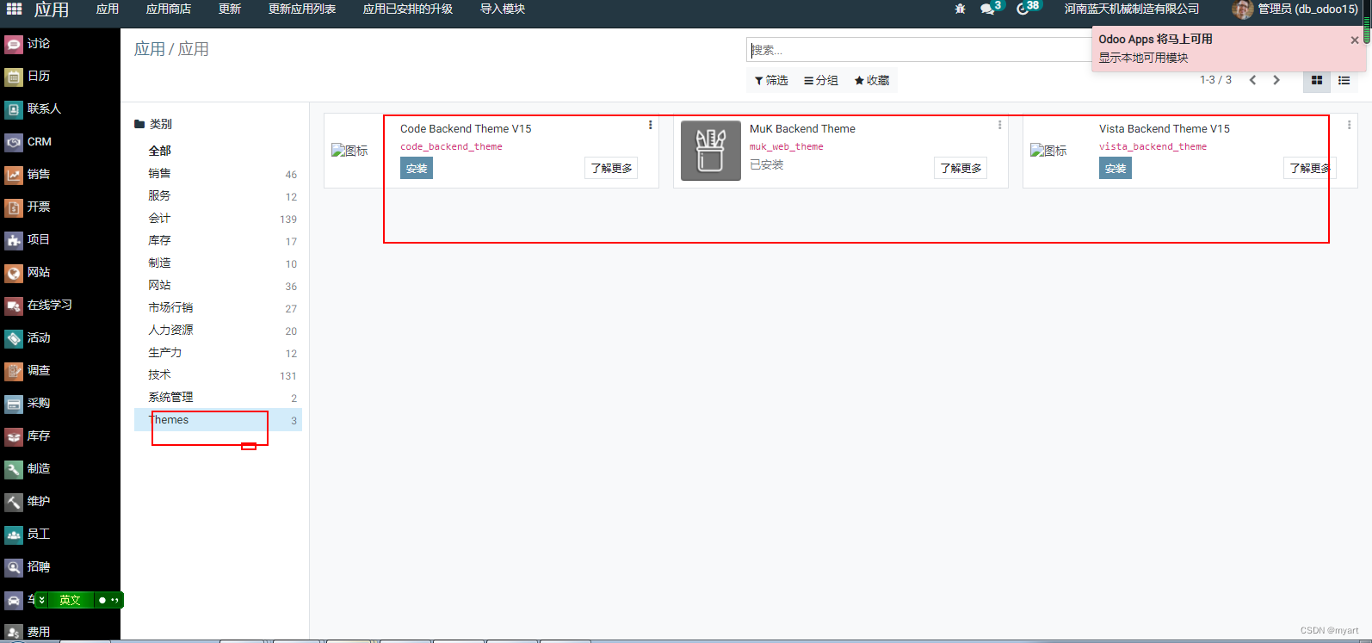Open the Calendar (日历) sidebar icon

pyautogui.click(x=14, y=77)
